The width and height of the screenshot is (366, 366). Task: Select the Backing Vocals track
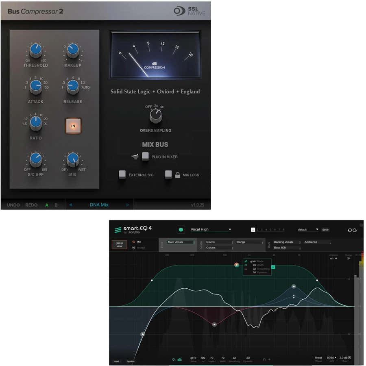pos(287,242)
